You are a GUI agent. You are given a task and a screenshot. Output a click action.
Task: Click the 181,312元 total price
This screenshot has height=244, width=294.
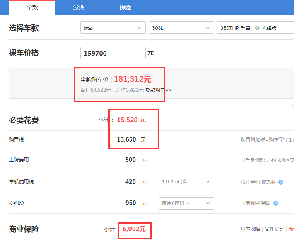point(133,79)
